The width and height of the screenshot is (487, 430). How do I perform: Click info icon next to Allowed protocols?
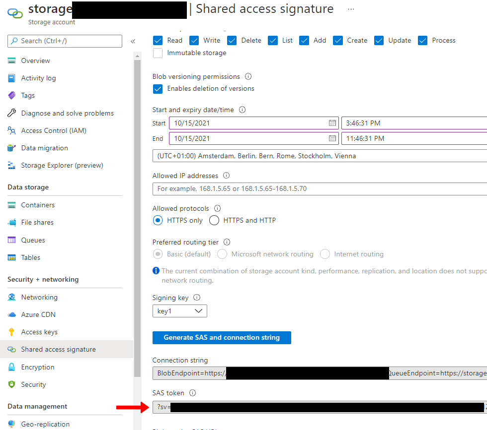pyautogui.click(x=218, y=208)
